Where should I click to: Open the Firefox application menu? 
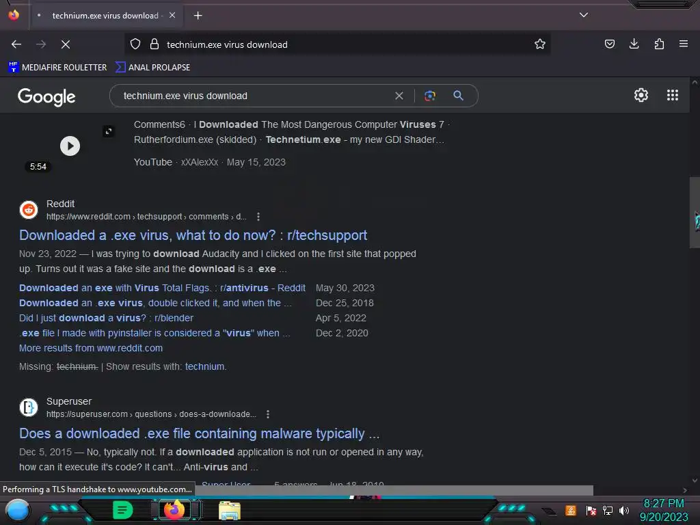point(684,44)
